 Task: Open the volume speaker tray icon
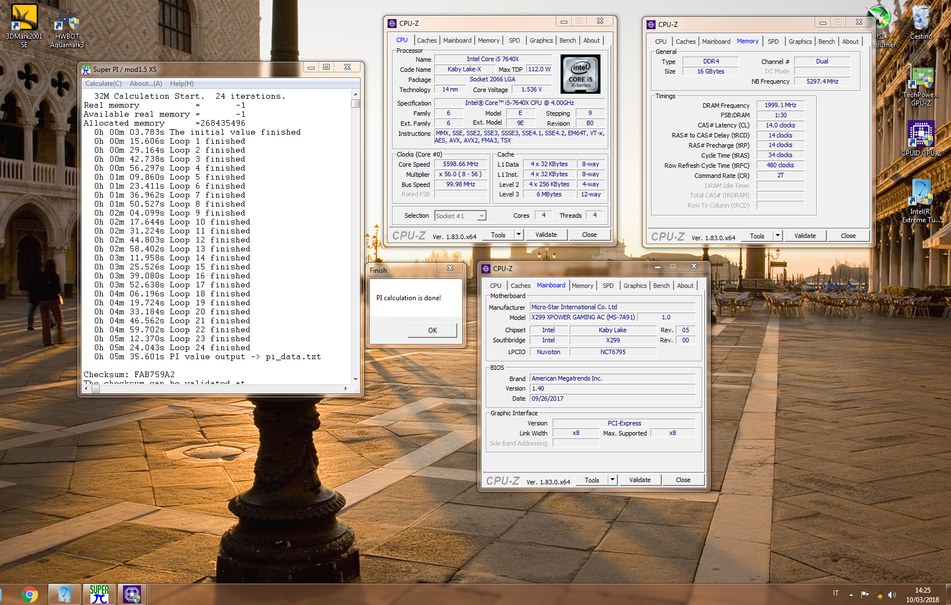(892, 595)
